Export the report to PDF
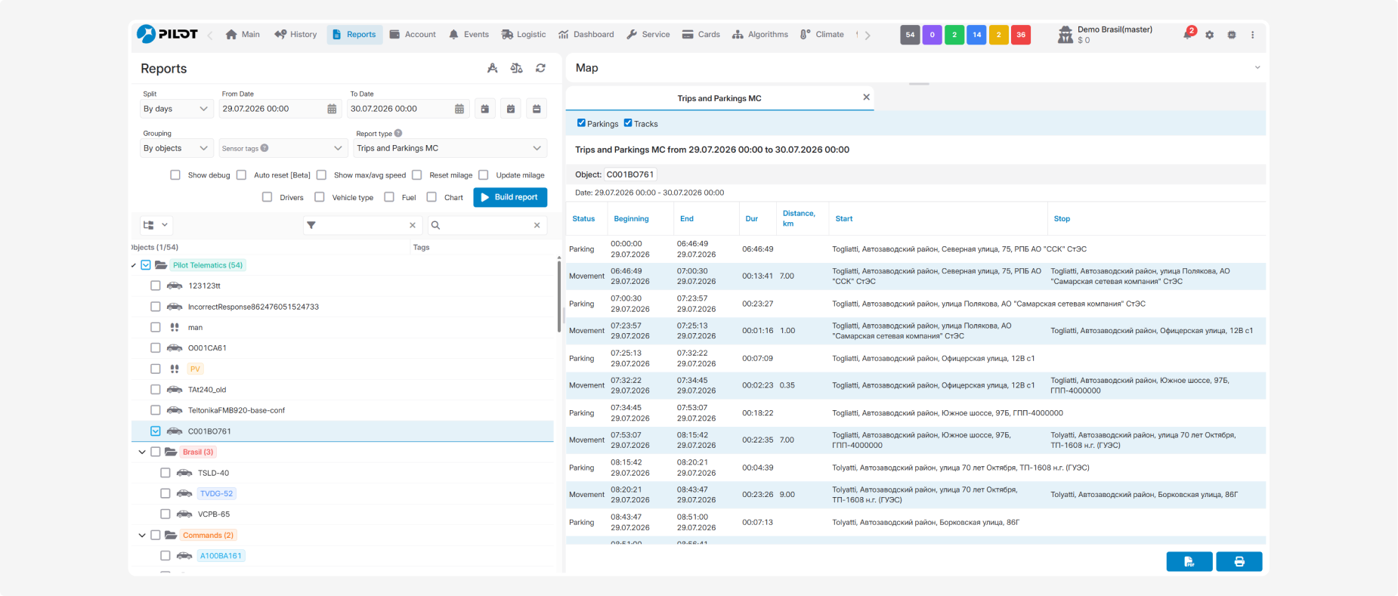Screen dimensions: 1398x596 1189,561
